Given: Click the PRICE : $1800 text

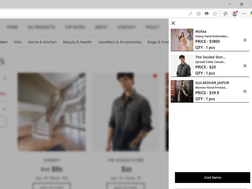Looking at the screenshot, I should 207,42.
